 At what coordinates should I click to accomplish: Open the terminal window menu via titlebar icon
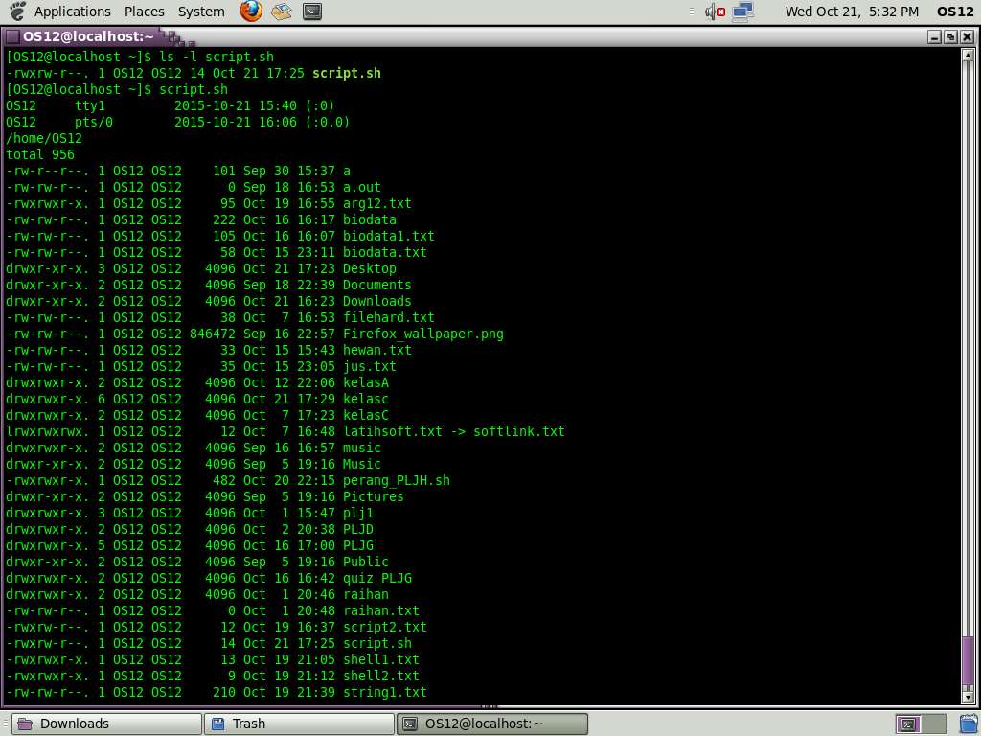pos(11,36)
